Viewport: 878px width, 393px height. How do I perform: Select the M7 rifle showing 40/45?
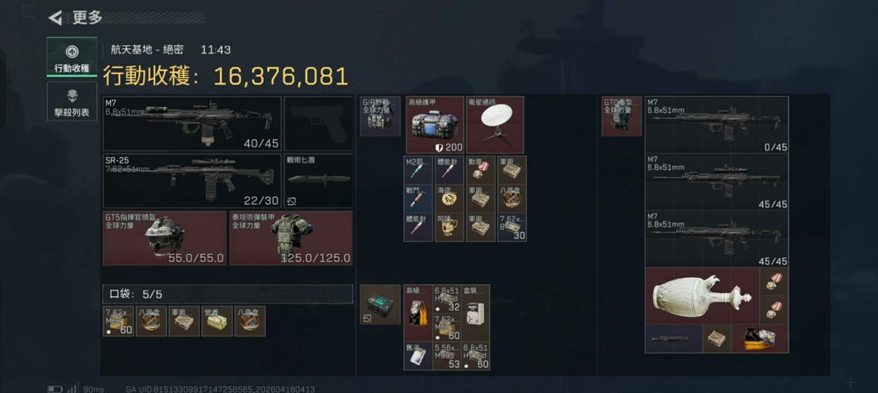point(192,123)
